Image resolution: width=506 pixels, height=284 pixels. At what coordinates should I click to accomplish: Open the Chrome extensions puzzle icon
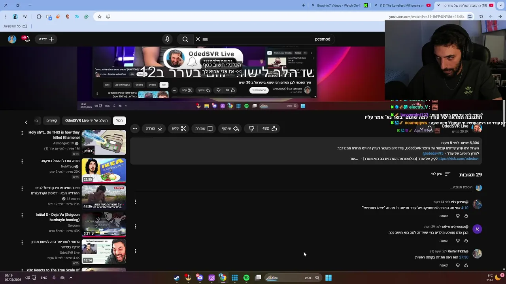(39, 17)
